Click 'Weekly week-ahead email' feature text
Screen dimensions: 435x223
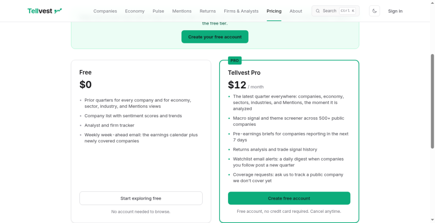pos(141,138)
